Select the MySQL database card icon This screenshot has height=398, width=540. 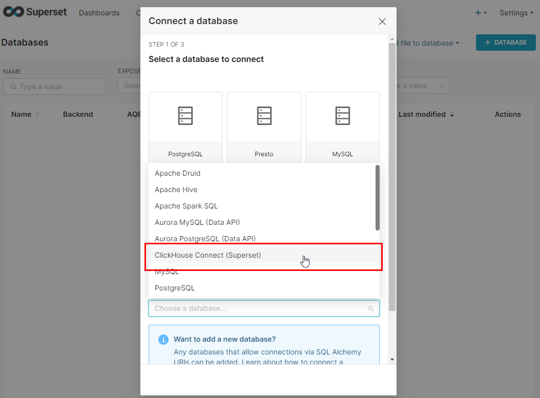tap(343, 116)
